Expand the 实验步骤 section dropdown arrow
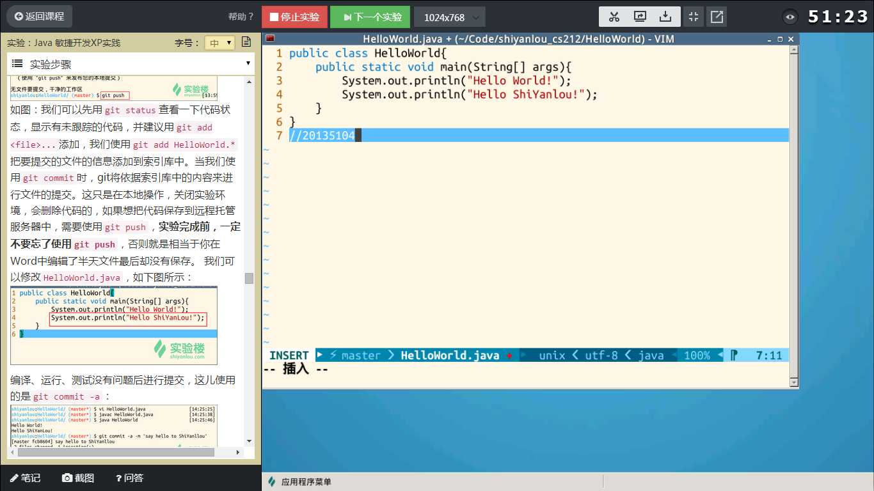 click(x=248, y=63)
